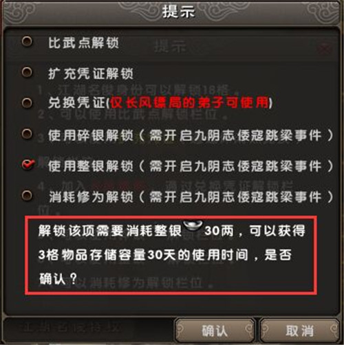Click the 兑换凭证 label text
344x345 pixels.
77,102
